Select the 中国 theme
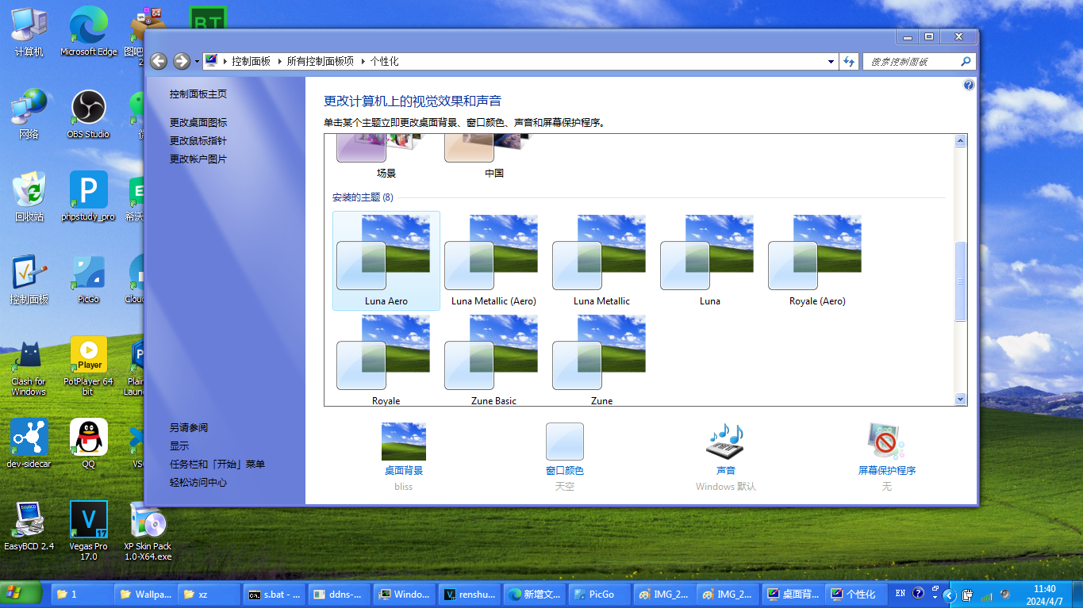Screen dimensions: 1083x608 click(x=493, y=158)
